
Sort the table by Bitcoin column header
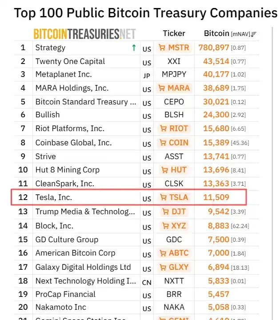click(216, 33)
